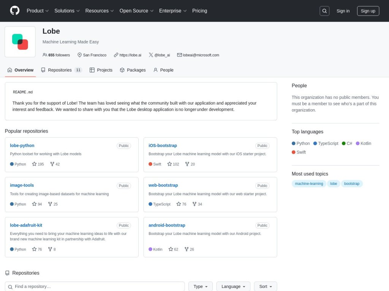This screenshot has height=291, width=389.
Task: Click the C# top language link
Action: 347,143
